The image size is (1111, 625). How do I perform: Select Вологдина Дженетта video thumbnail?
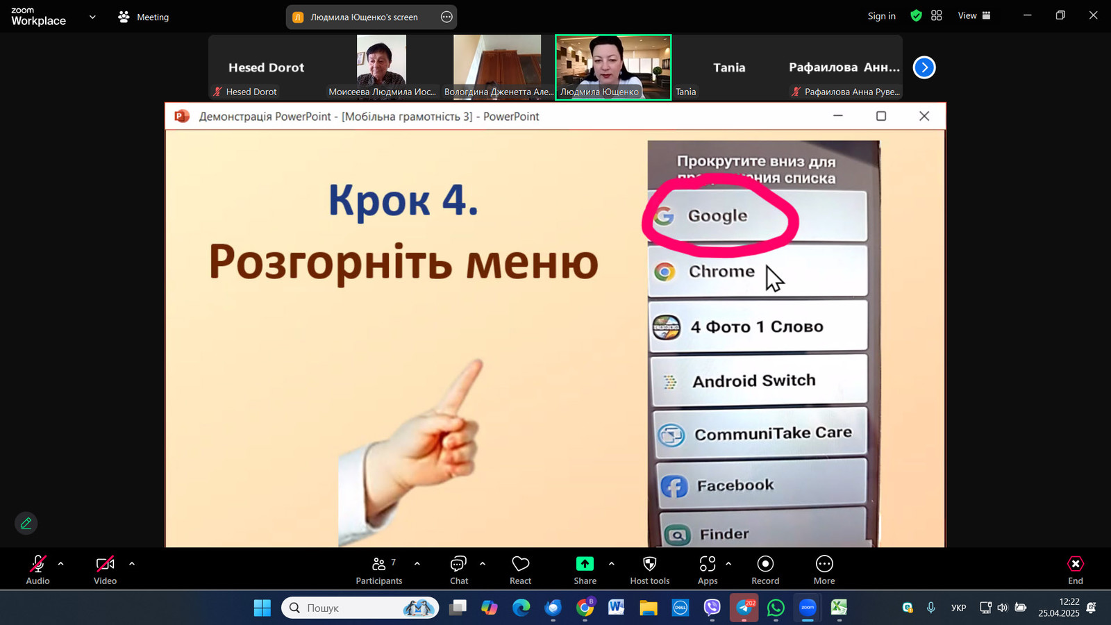tap(497, 67)
